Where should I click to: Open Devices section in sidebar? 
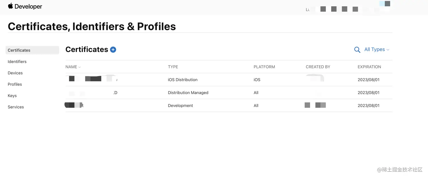click(x=15, y=73)
